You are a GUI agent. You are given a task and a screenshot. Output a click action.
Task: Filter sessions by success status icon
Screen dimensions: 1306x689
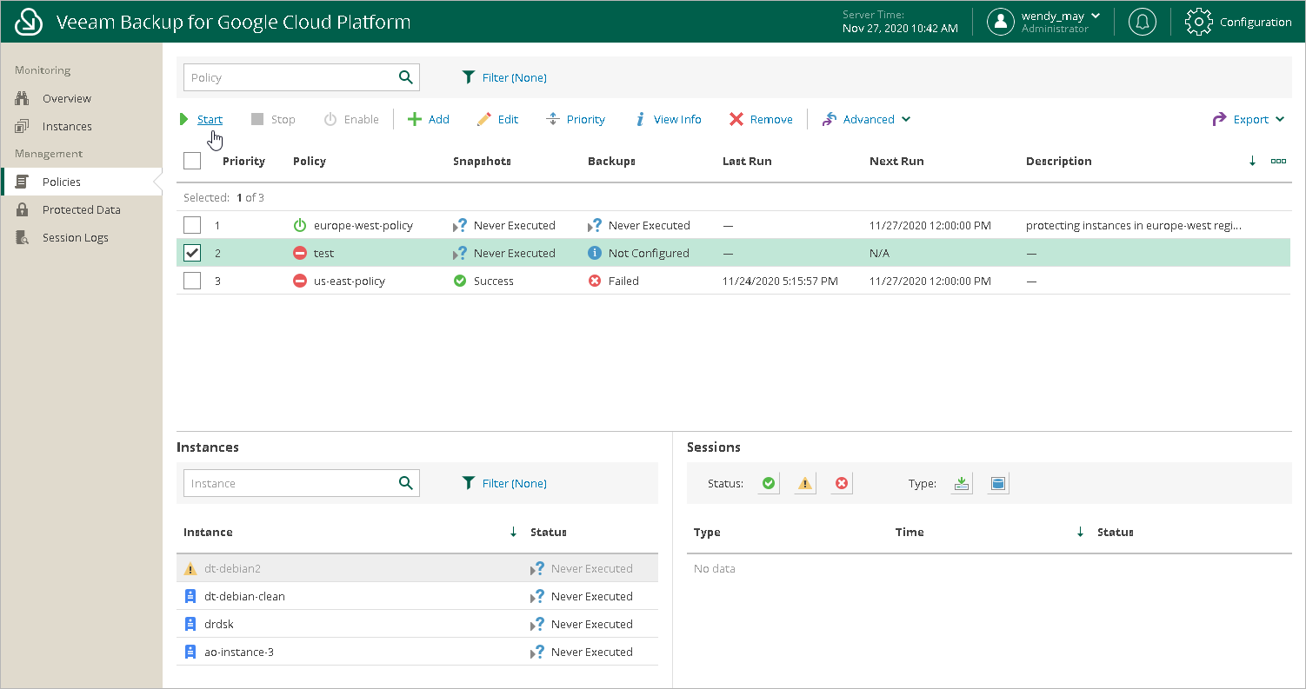[x=768, y=484]
